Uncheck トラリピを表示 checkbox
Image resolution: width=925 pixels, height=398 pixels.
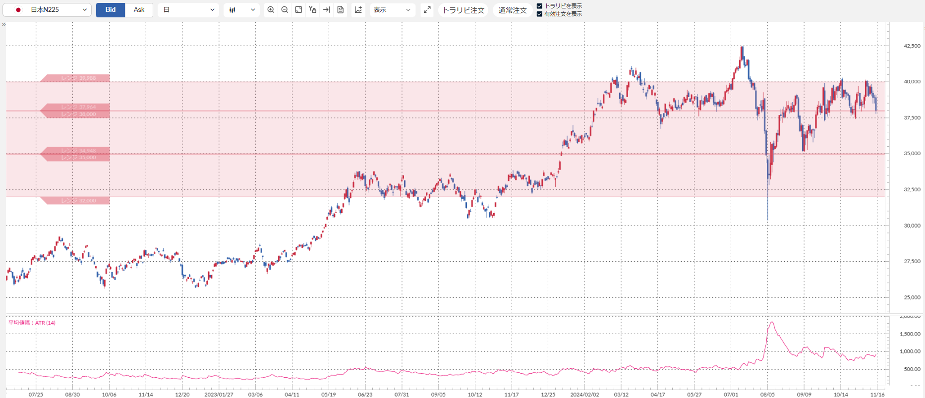click(x=539, y=6)
